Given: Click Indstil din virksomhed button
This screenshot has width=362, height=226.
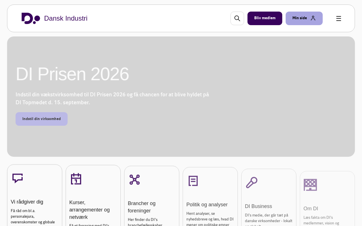Looking at the screenshot, I should pyautogui.click(x=42, y=119).
